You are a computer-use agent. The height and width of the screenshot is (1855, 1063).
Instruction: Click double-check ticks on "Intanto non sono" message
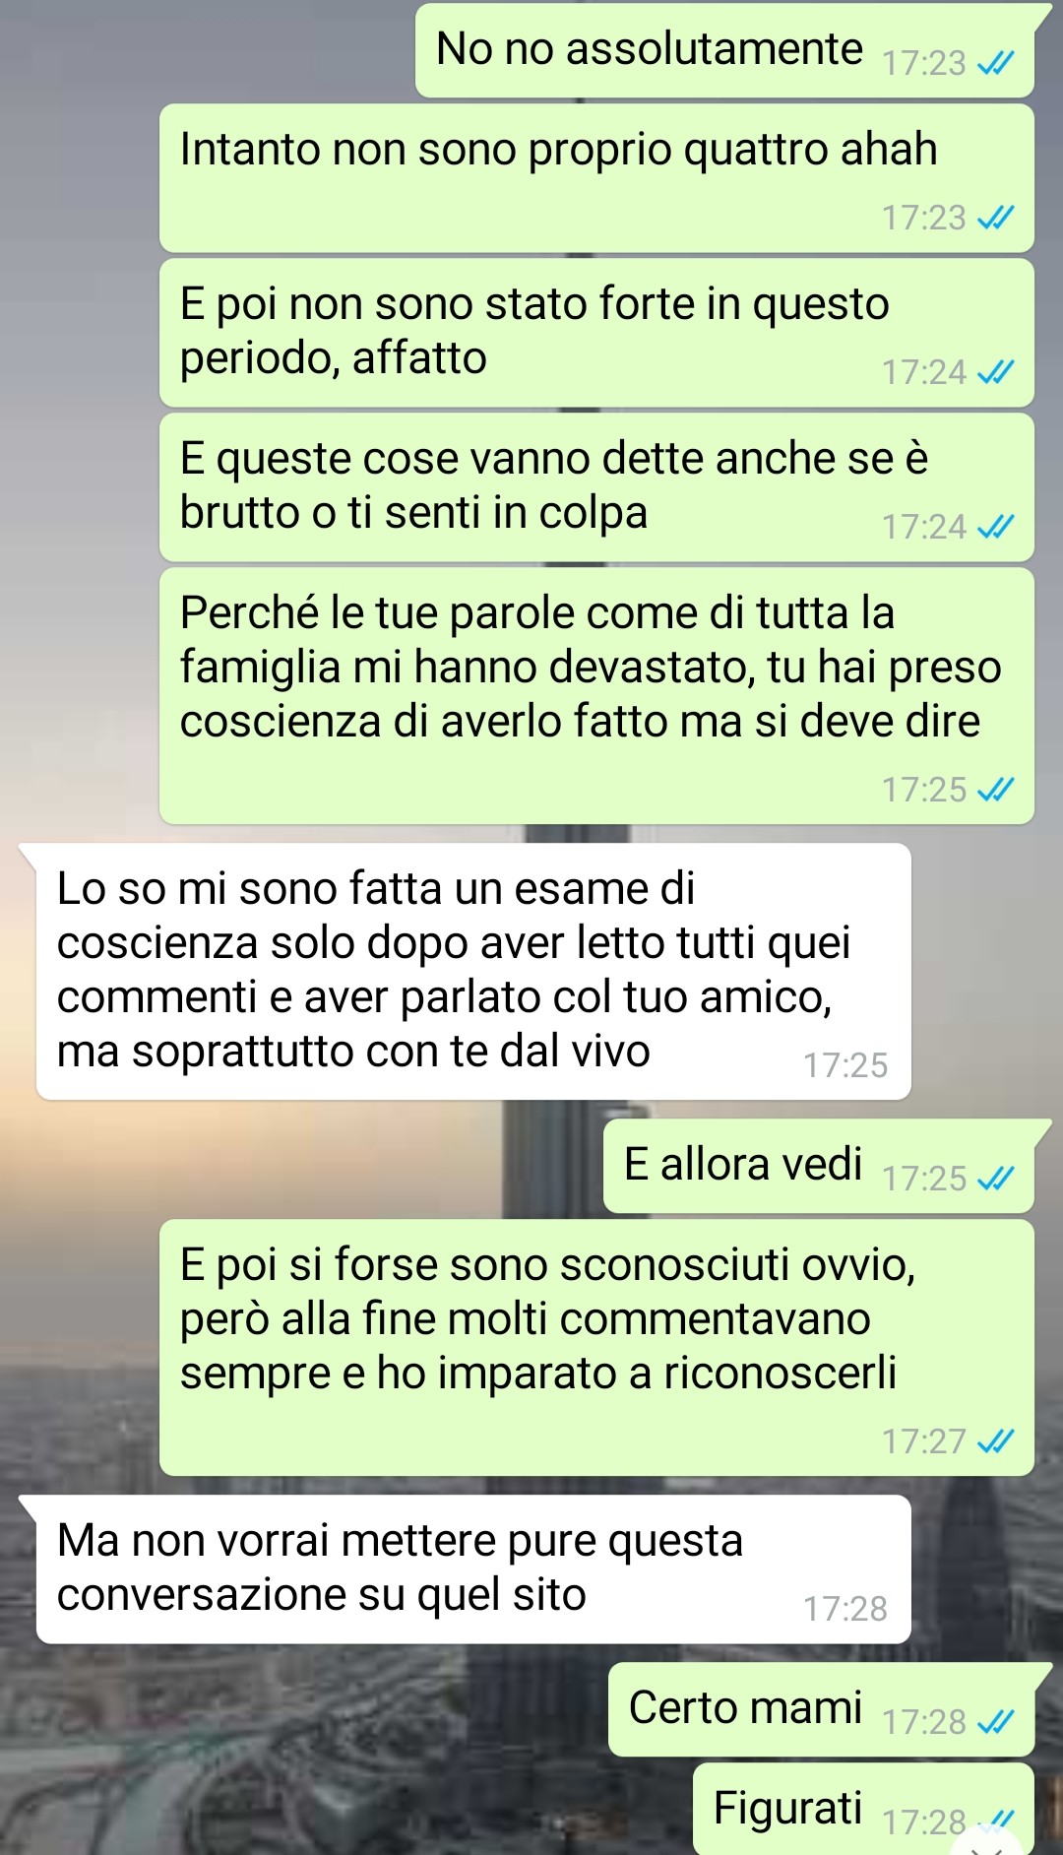coord(995,218)
